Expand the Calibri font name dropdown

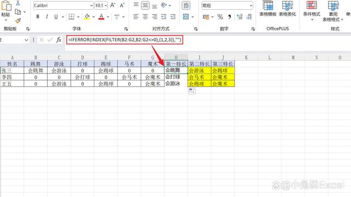coord(92,5)
